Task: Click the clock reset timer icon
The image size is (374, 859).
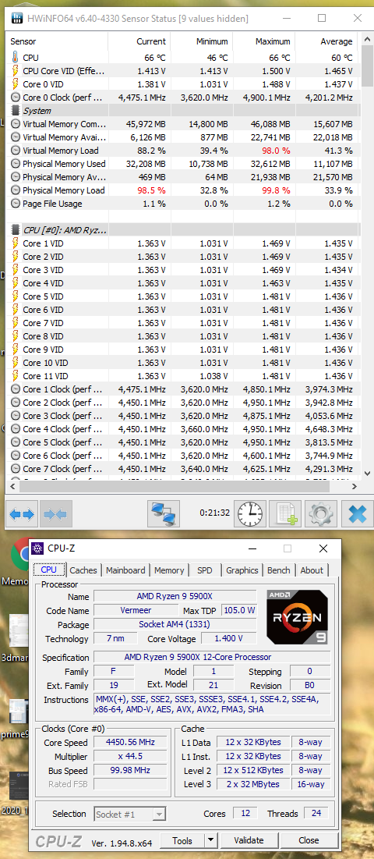Action: click(x=249, y=514)
